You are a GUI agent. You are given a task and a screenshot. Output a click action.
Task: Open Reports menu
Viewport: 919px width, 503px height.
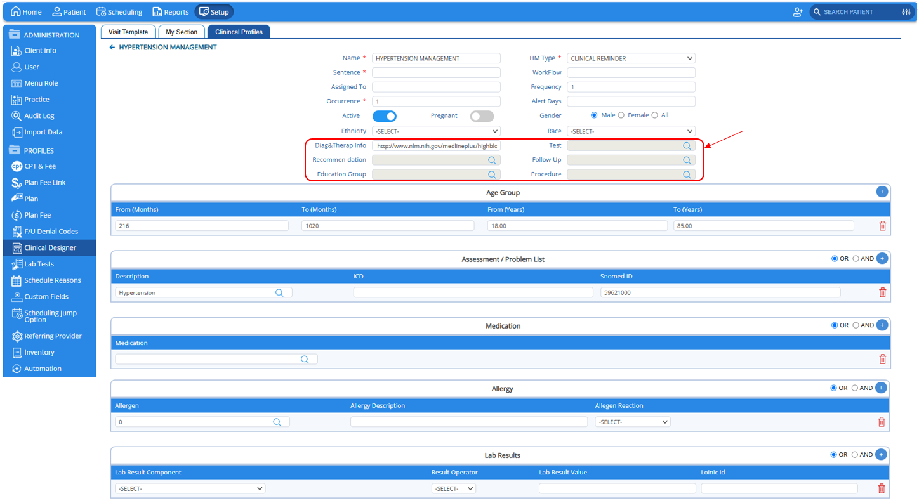[171, 12]
